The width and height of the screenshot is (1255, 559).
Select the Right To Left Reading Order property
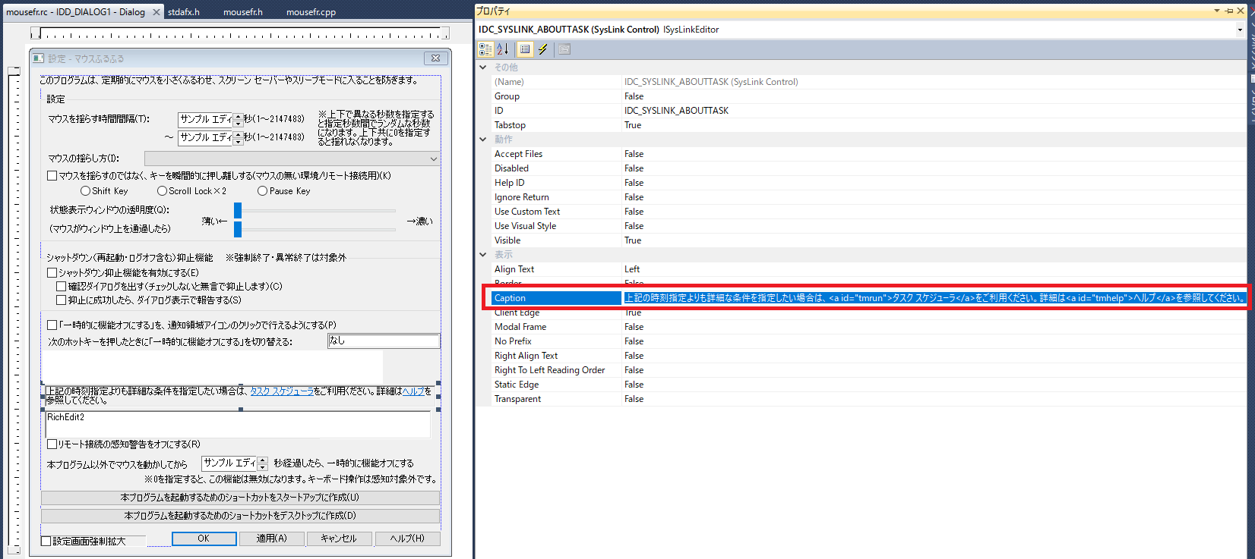point(868,370)
